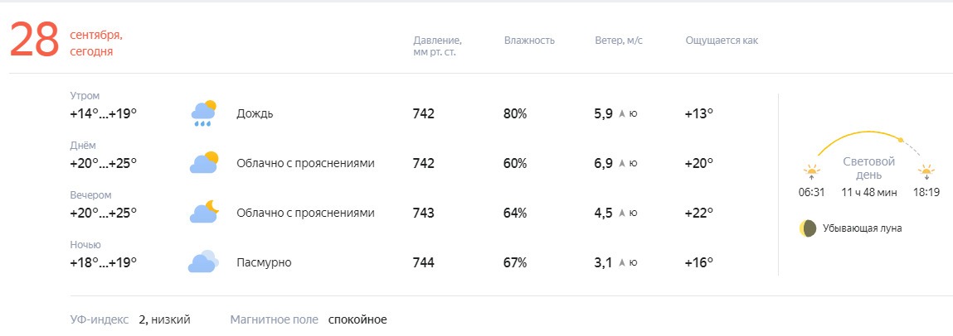The width and height of the screenshot is (953, 336).
Task: Click the "УФ-индекс" low value text
Action: [165, 319]
